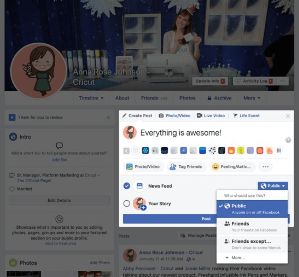Open the Archive tab
This screenshot has width=299, height=277.
(220, 98)
